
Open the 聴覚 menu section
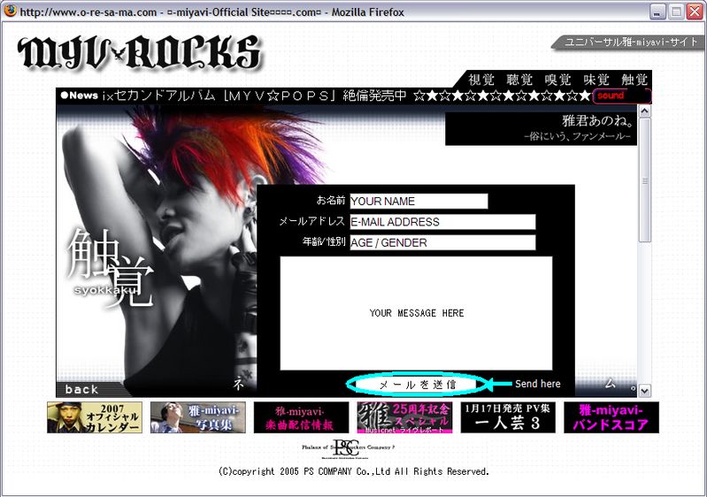point(520,80)
